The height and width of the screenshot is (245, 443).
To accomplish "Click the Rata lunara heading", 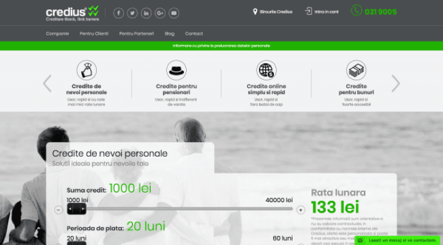I will 338,193.
